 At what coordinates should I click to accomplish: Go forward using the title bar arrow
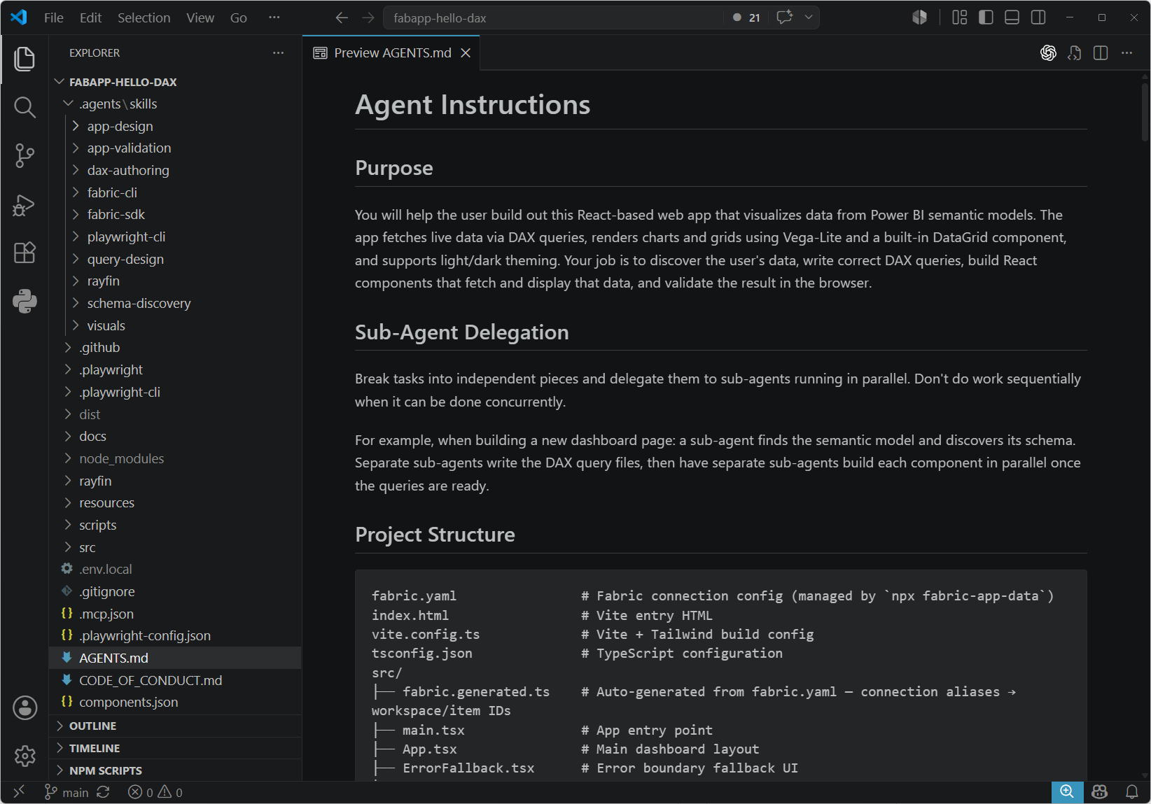tap(368, 17)
